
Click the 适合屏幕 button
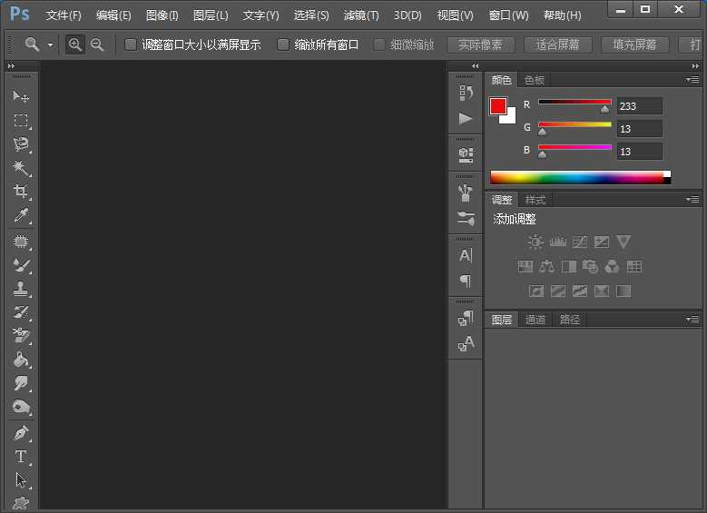(x=557, y=44)
